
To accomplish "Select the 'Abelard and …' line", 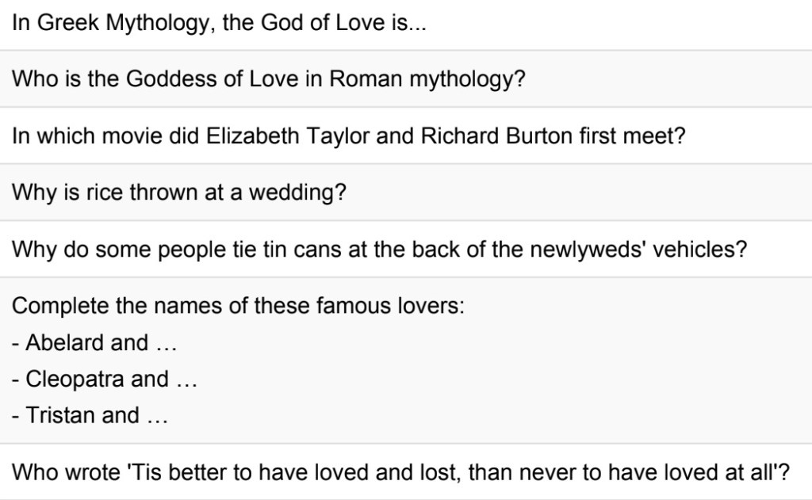I will click(x=94, y=343).
